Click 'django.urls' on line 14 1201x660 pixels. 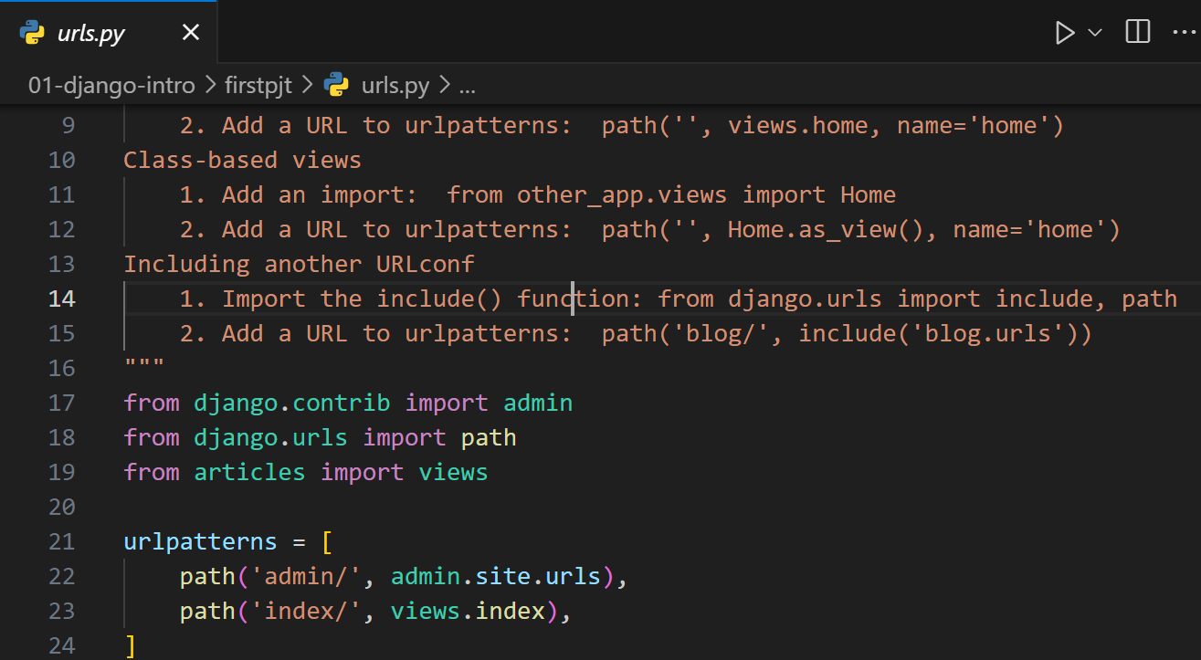(x=805, y=299)
